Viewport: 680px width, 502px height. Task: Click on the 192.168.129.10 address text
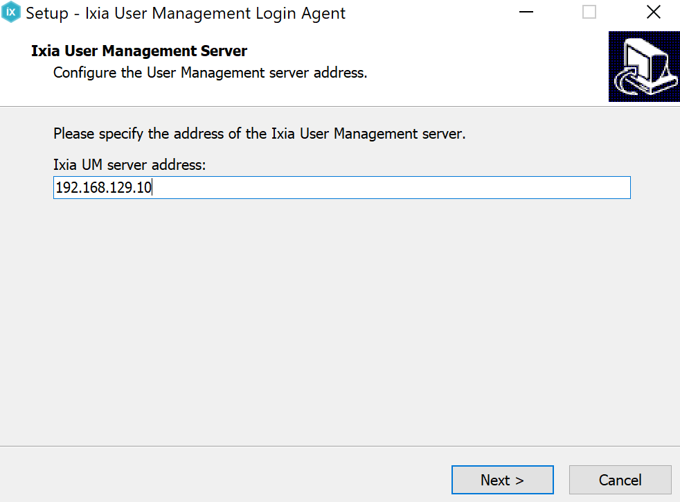[103, 188]
